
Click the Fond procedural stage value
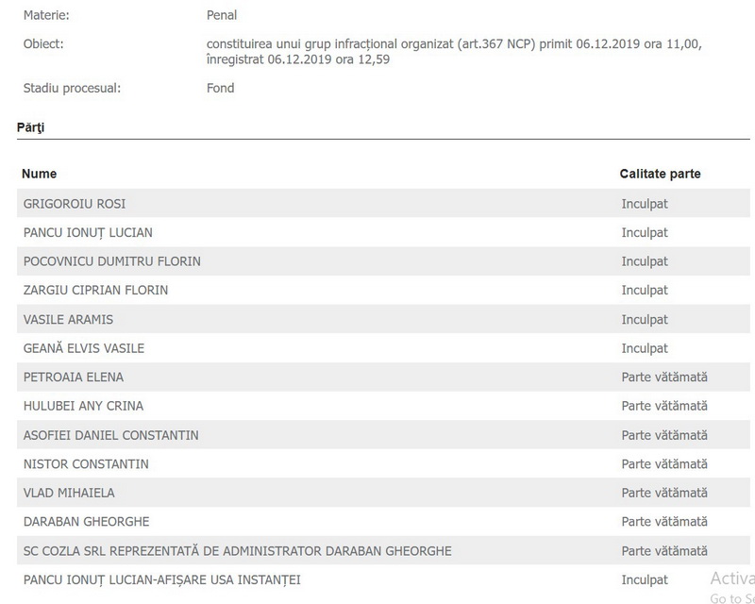click(220, 89)
